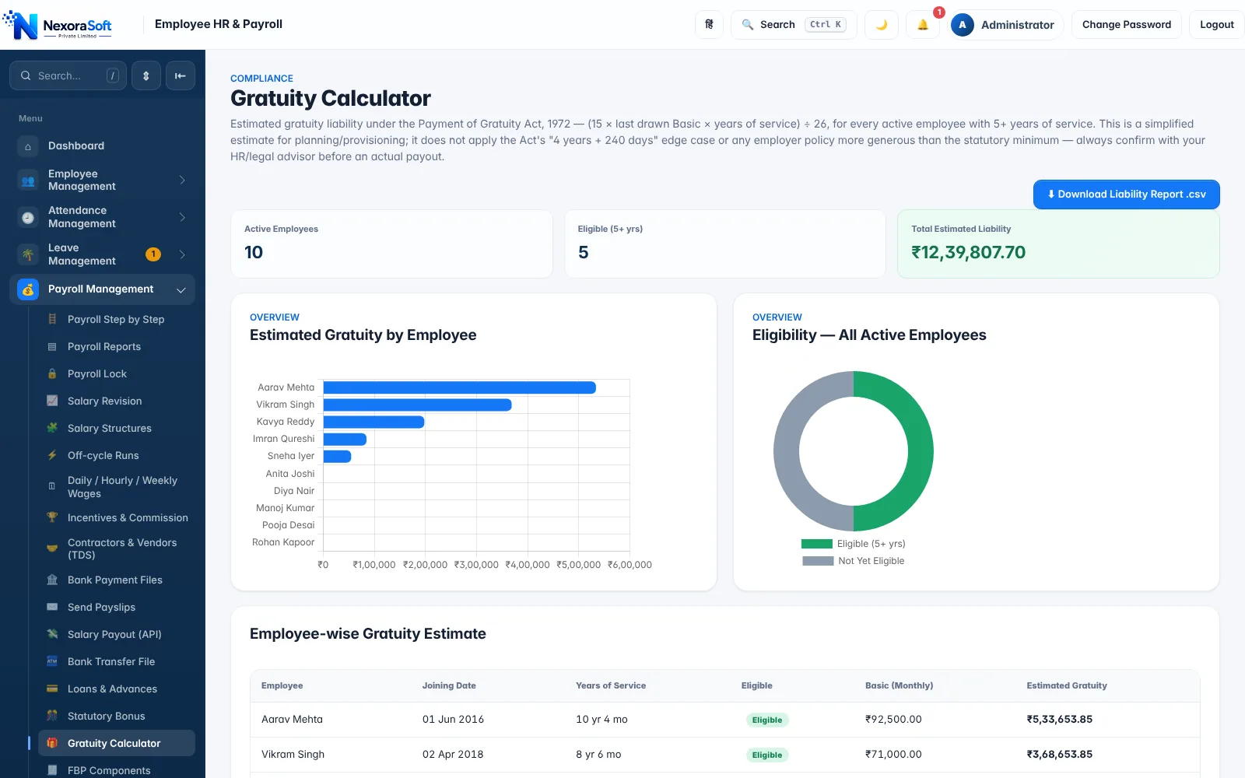Image resolution: width=1245 pixels, height=778 pixels.
Task: Open Salary Structures page
Action: pos(116,429)
